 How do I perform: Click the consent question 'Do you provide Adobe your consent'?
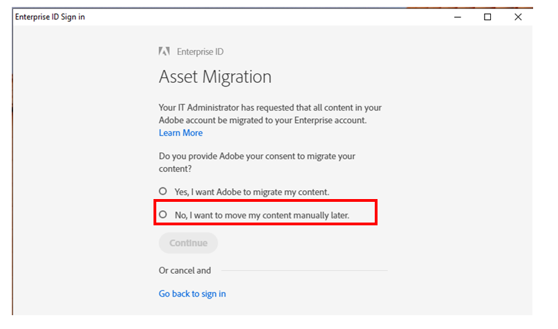click(x=257, y=162)
